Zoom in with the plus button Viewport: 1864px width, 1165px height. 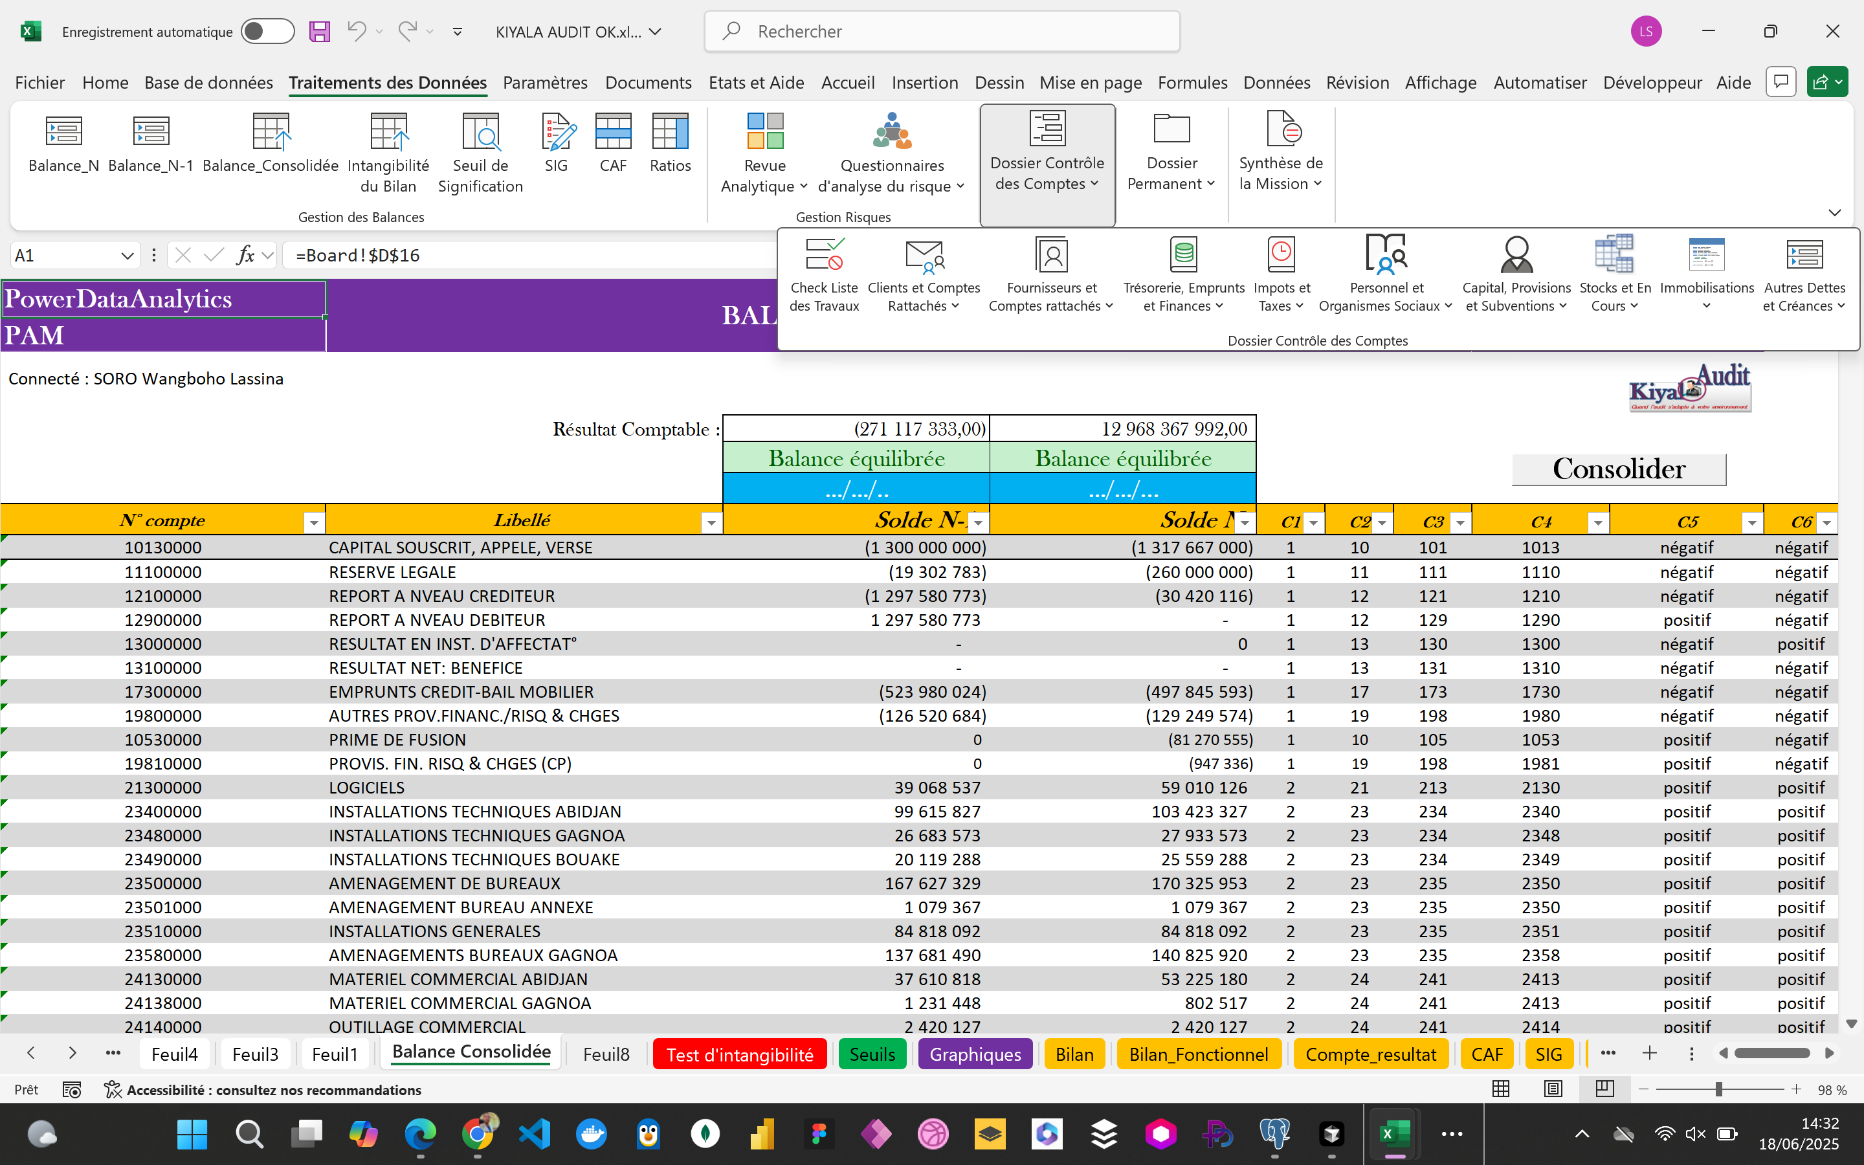(1796, 1089)
